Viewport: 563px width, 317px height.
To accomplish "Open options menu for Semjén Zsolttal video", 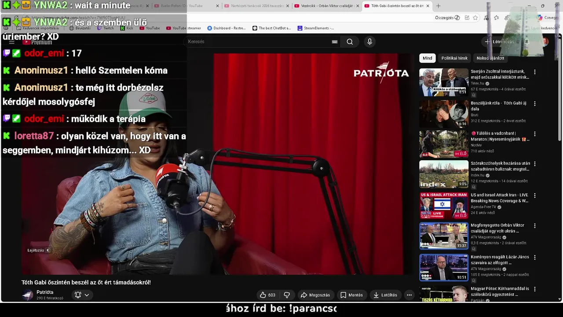I will (x=535, y=72).
